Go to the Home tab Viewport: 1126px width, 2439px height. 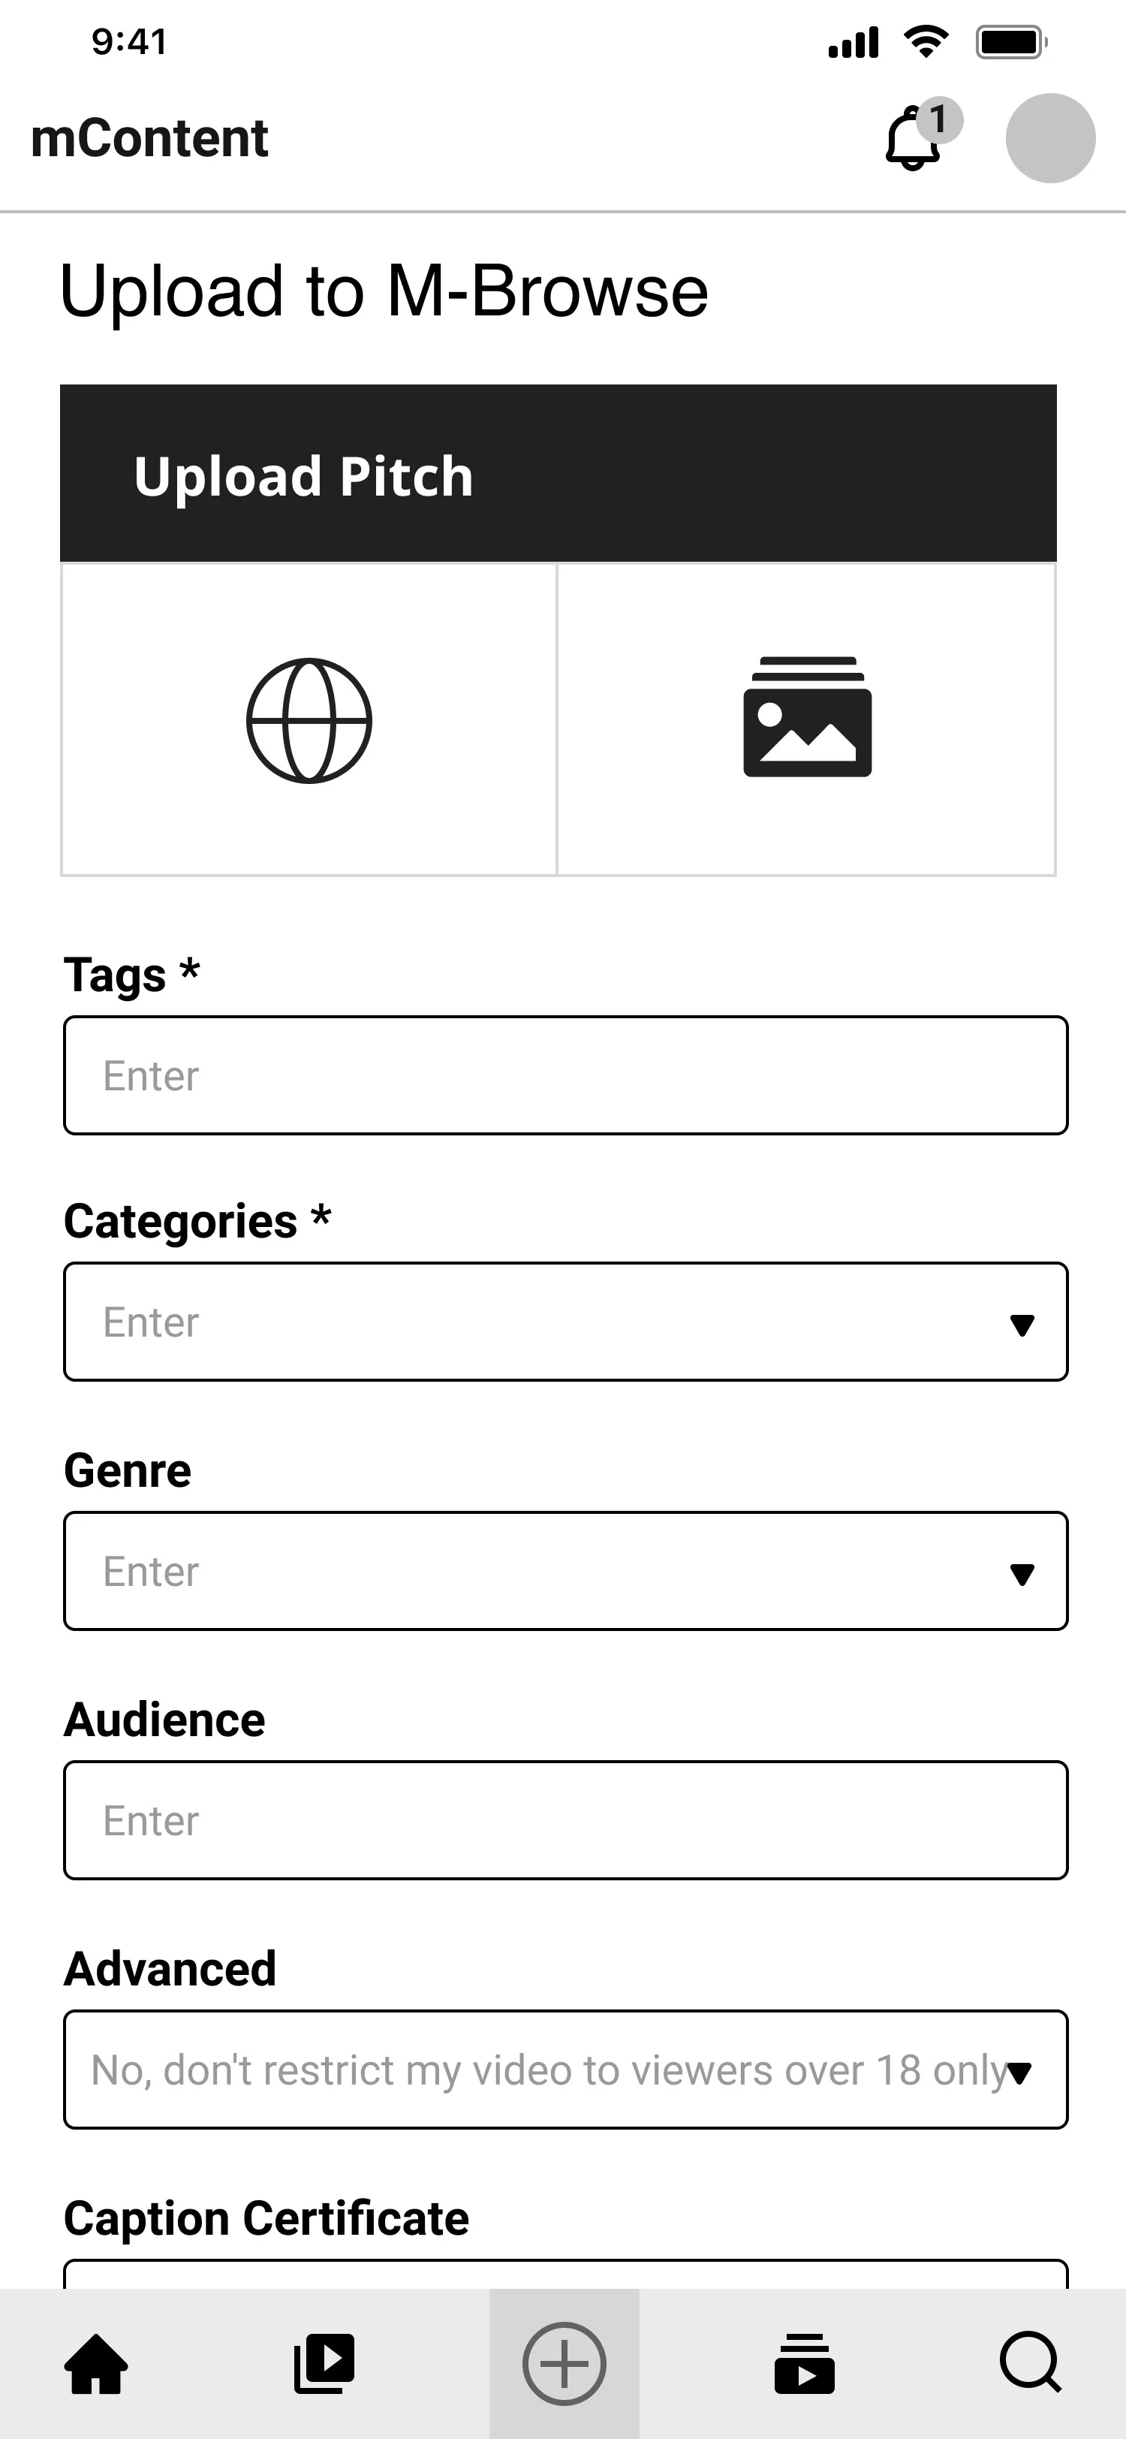95,2363
